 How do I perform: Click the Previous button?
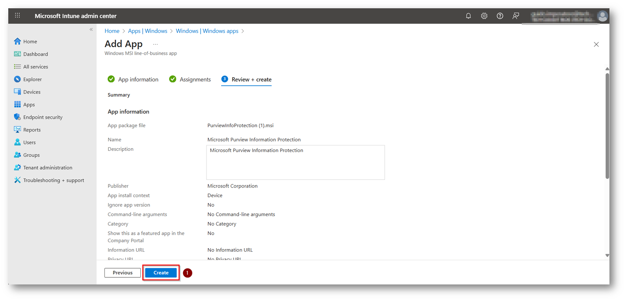(x=123, y=273)
